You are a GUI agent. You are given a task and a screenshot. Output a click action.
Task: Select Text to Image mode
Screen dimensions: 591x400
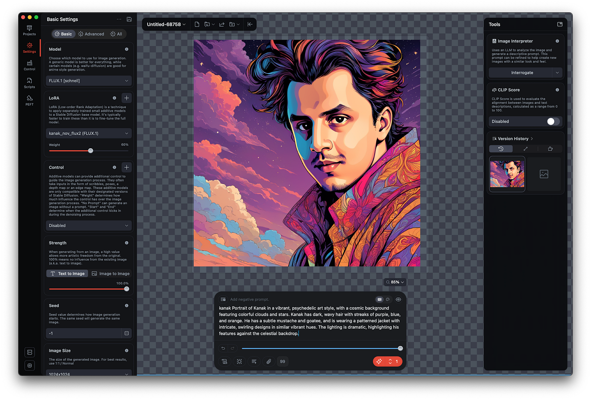pyautogui.click(x=67, y=274)
